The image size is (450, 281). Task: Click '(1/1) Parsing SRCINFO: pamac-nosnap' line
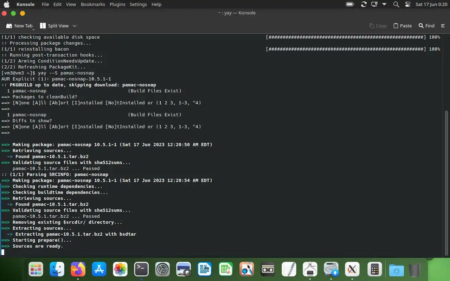click(x=59, y=174)
